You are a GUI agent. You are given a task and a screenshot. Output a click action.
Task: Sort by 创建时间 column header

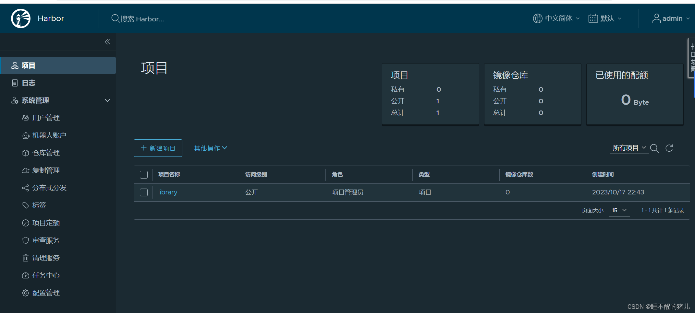[603, 174]
